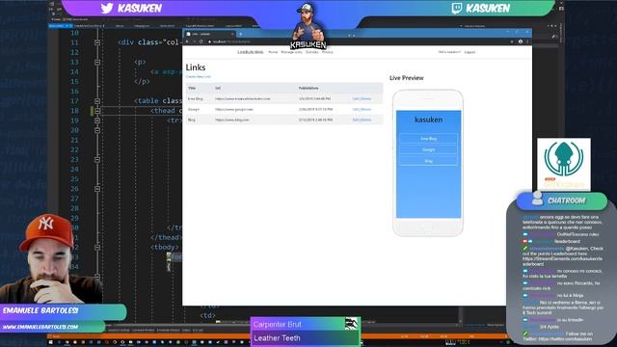
Task: Click Logout in the navbar
Action: 469,52
